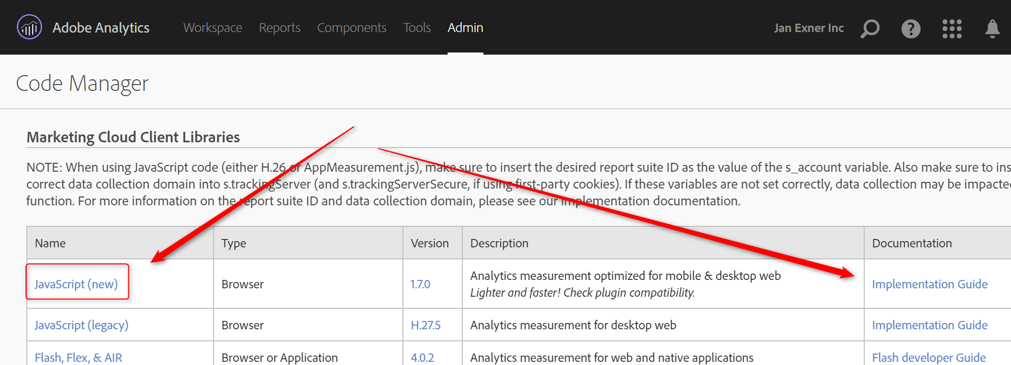This screenshot has width=1011, height=365.
Task: Open the Flash developer Guide link
Action: (x=928, y=358)
